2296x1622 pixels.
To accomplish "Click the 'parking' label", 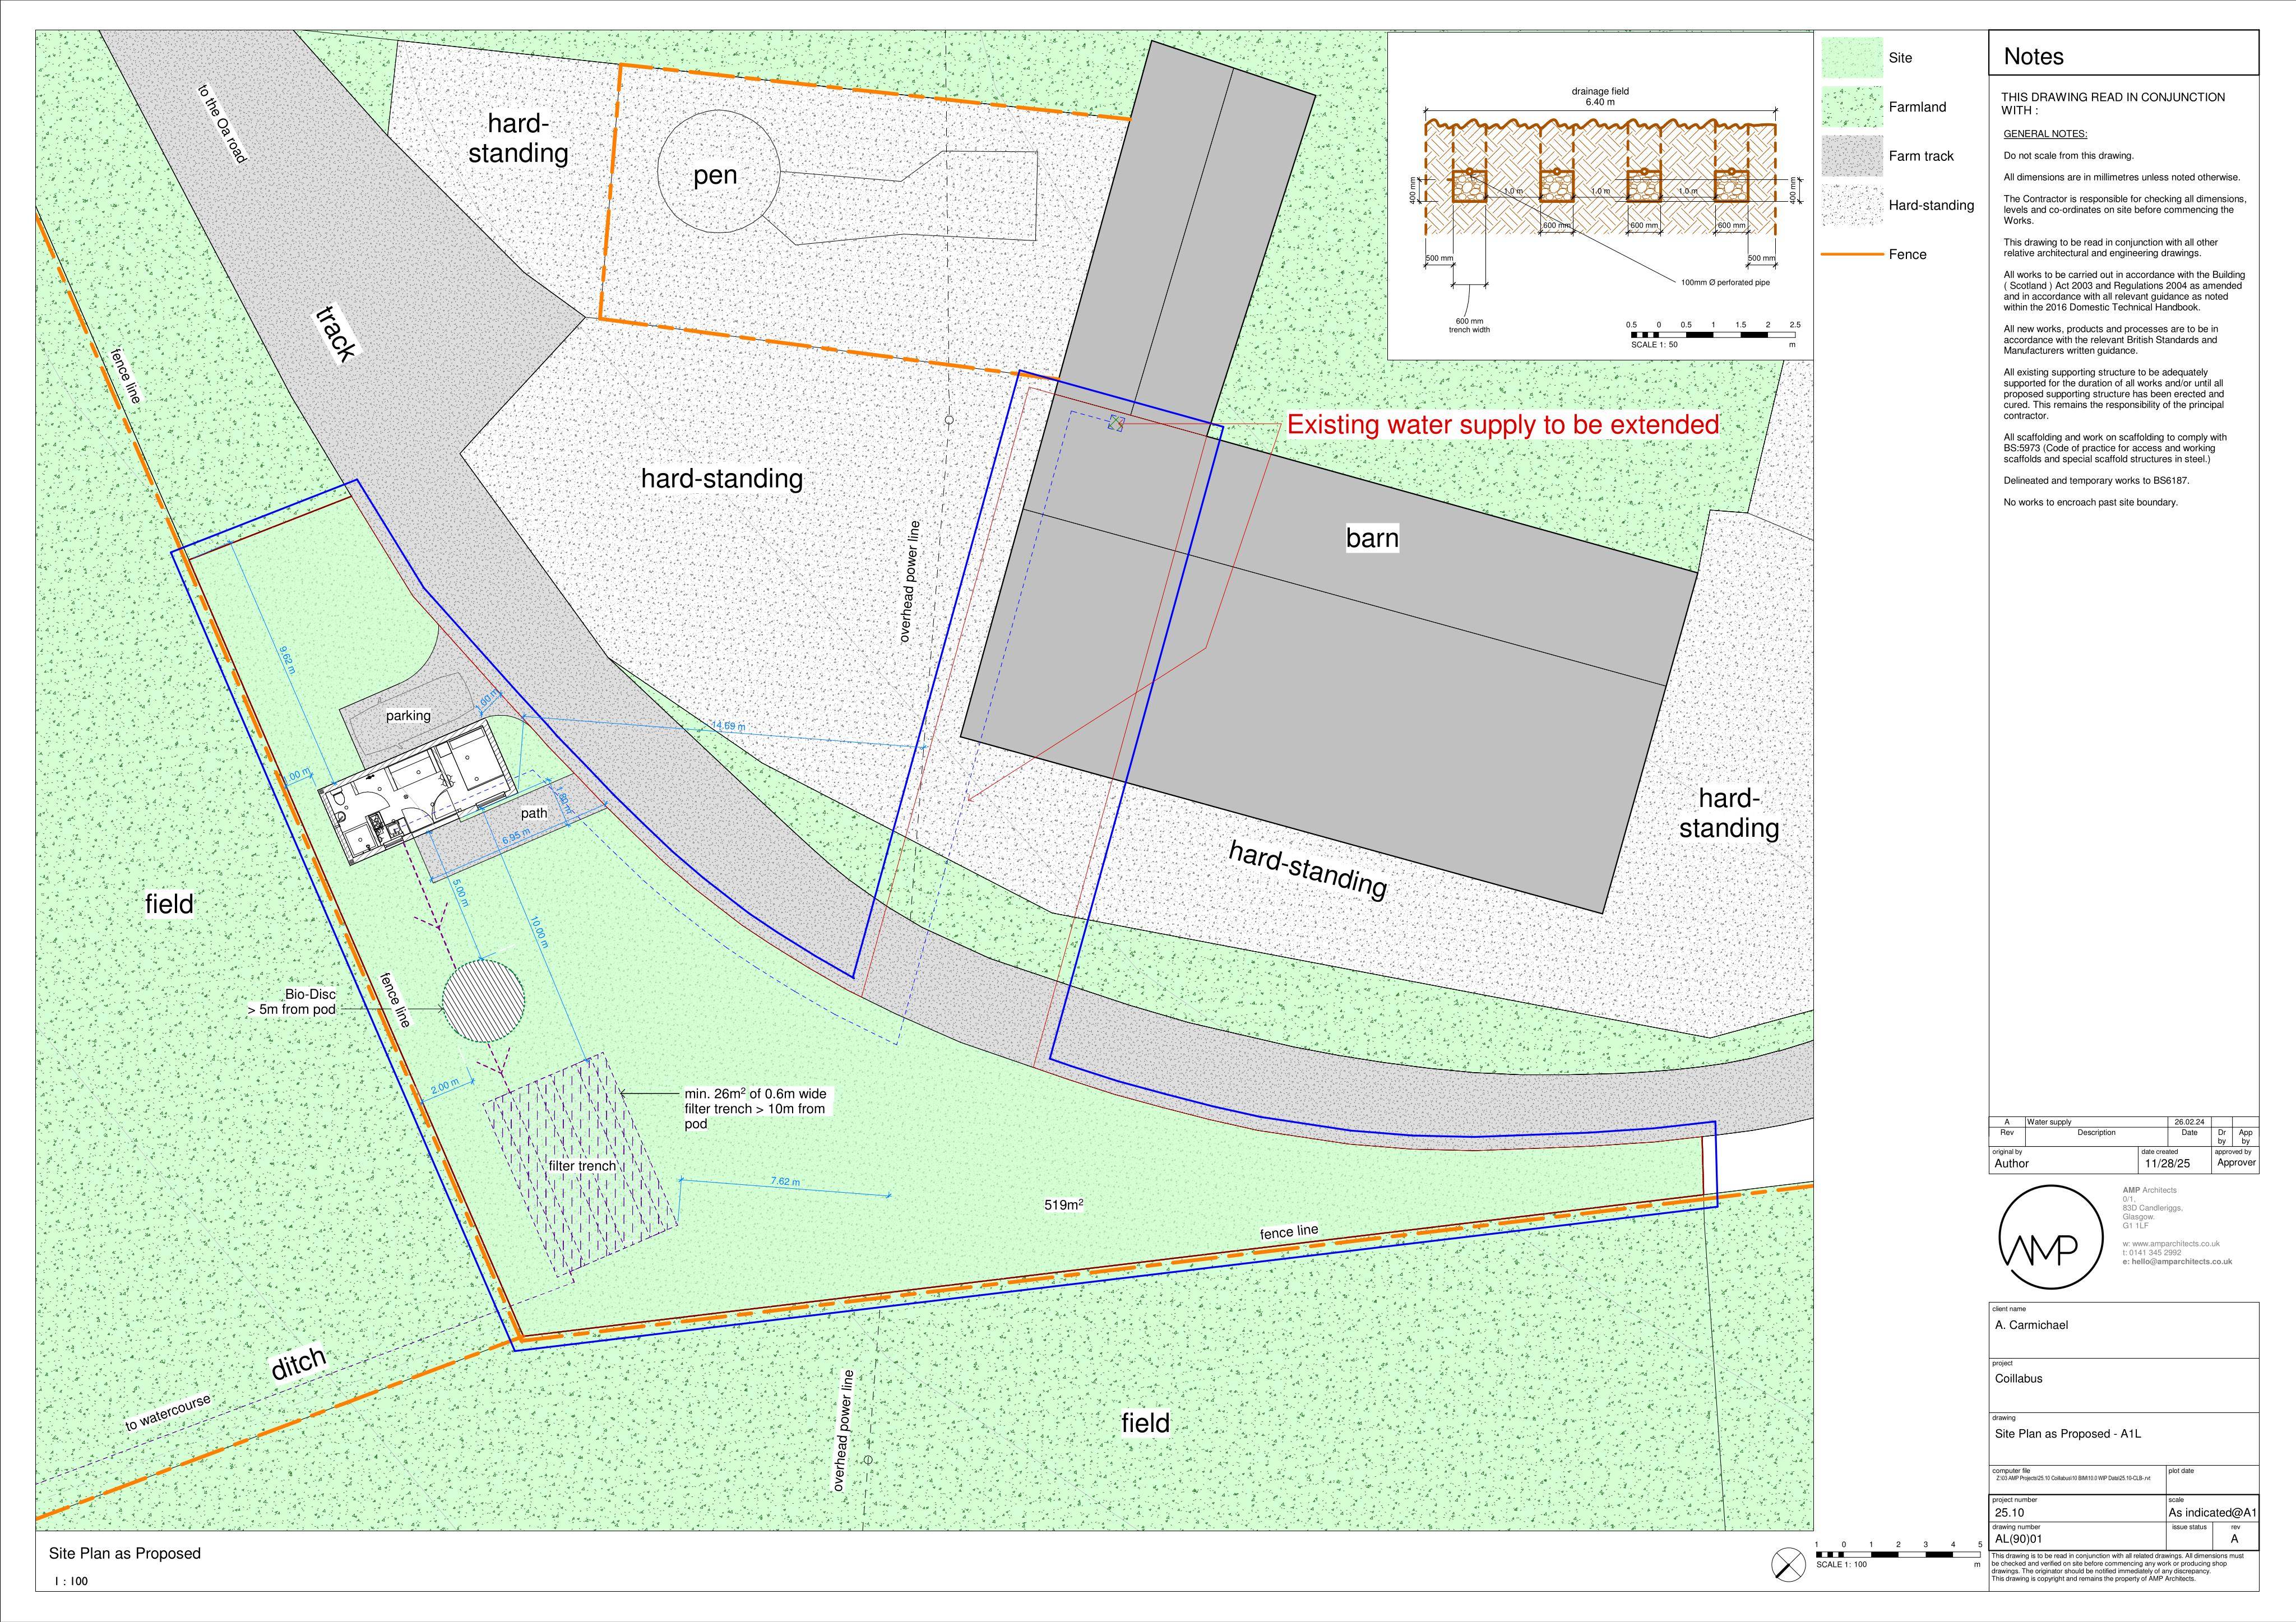I will pos(408,715).
